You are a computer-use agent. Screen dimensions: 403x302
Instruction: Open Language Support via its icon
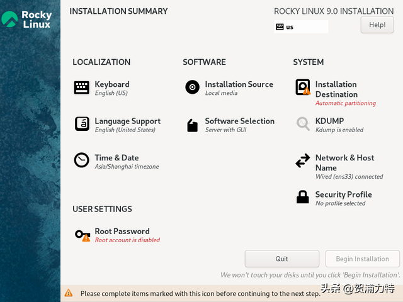82,124
